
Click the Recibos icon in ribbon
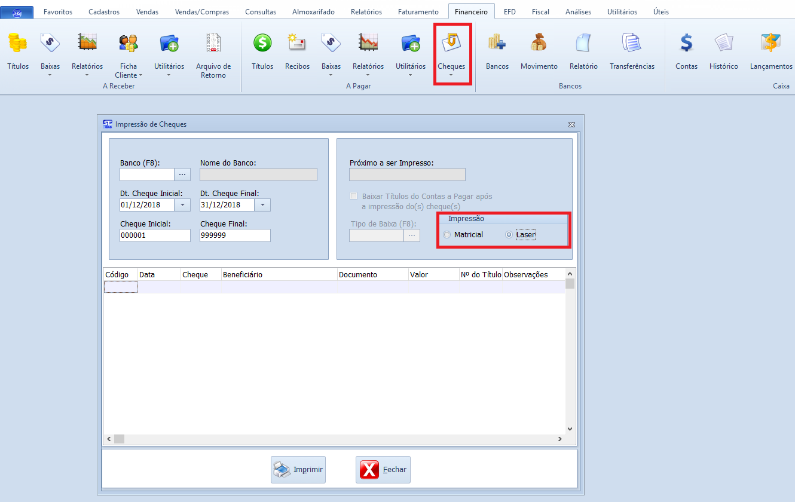(x=297, y=44)
